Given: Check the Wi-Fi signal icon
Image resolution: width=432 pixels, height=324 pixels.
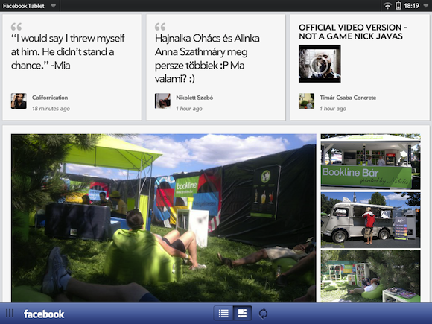Looking at the screenshot, I should (x=387, y=6).
